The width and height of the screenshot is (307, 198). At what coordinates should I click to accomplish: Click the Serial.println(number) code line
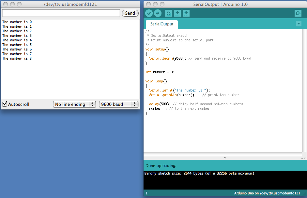tap(194, 95)
